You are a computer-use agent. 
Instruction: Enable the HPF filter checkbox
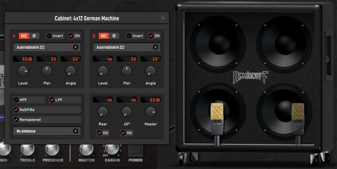[17, 100]
